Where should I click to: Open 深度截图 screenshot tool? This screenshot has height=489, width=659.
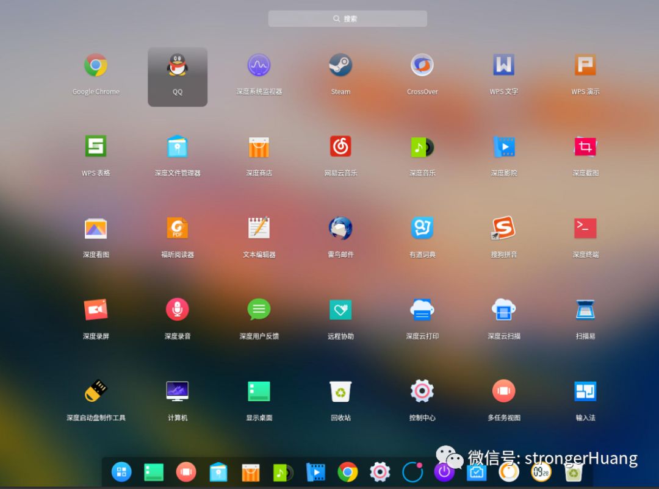tap(585, 146)
